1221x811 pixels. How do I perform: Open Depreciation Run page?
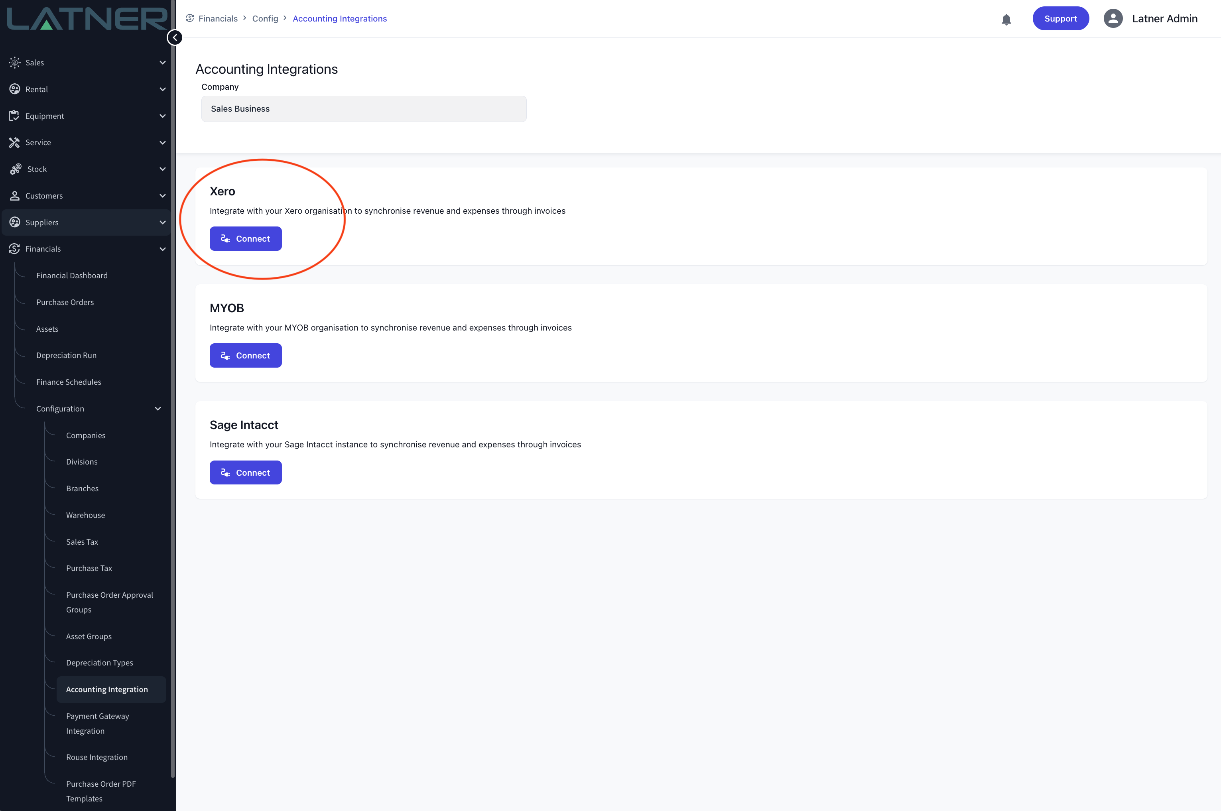[66, 355]
